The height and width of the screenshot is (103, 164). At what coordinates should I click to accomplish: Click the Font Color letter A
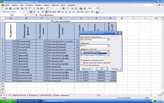click(97, 12)
